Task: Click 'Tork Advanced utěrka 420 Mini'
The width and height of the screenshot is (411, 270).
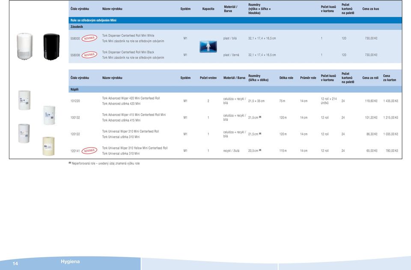Action: [x=121, y=104]
